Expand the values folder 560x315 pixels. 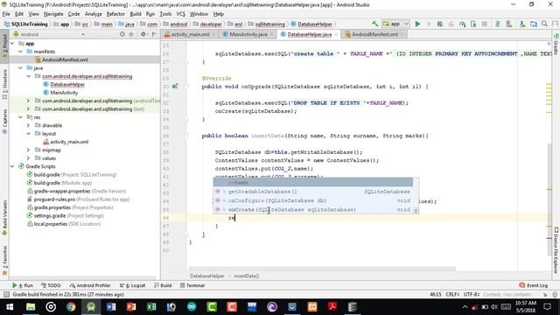click(28, 158)
